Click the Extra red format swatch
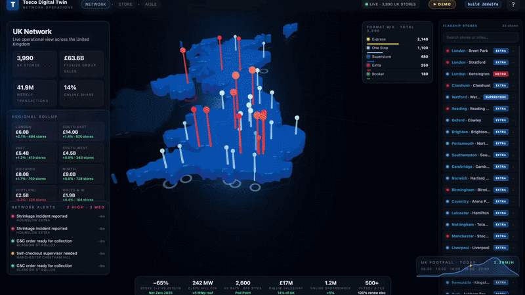 point(368,65)
